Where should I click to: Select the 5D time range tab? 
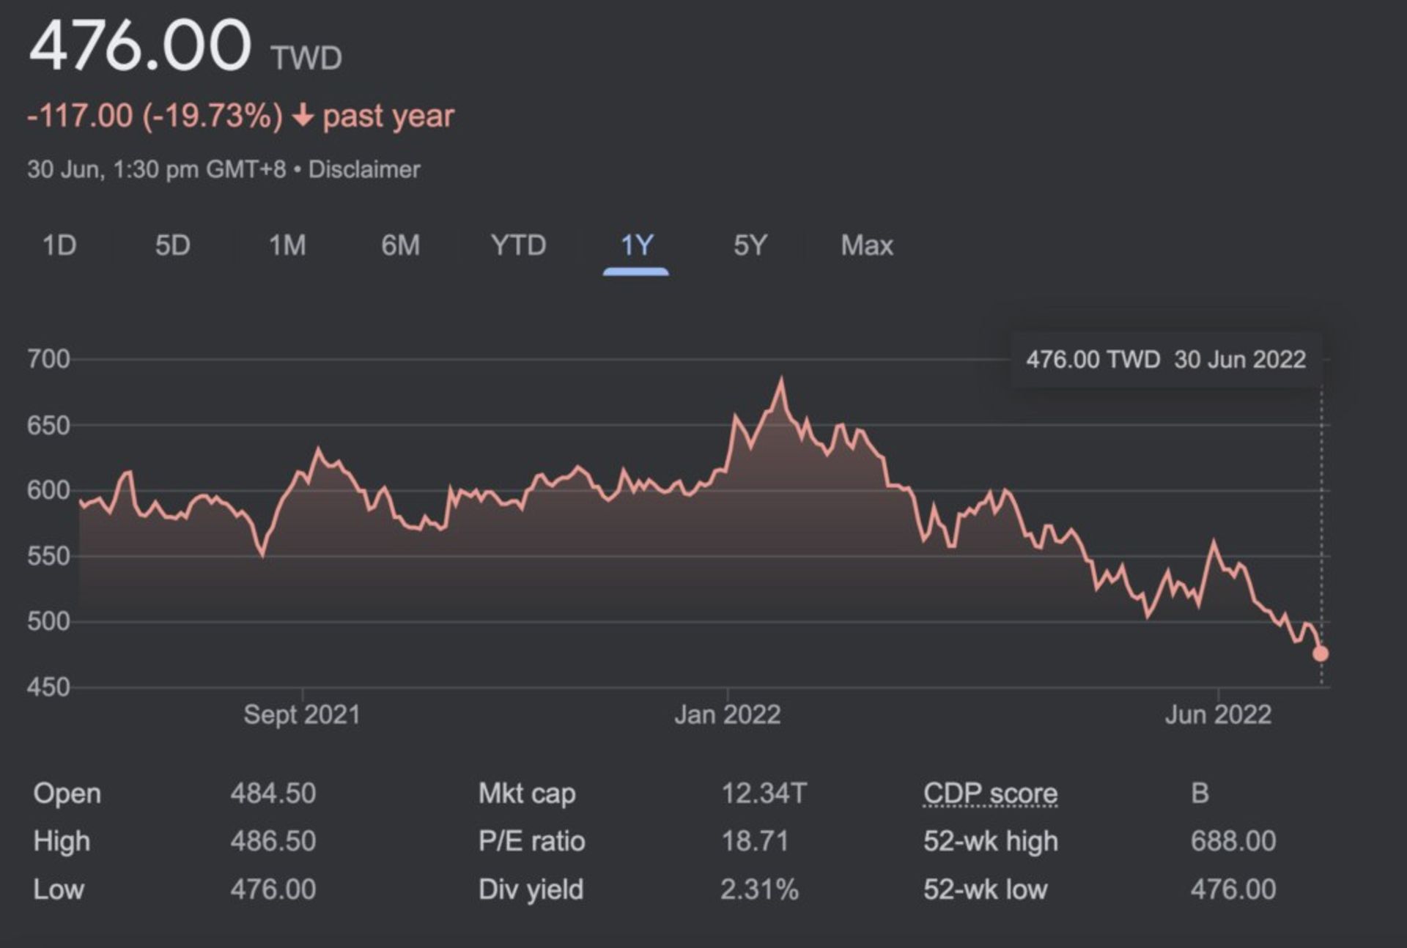click(x=174, y=246)
